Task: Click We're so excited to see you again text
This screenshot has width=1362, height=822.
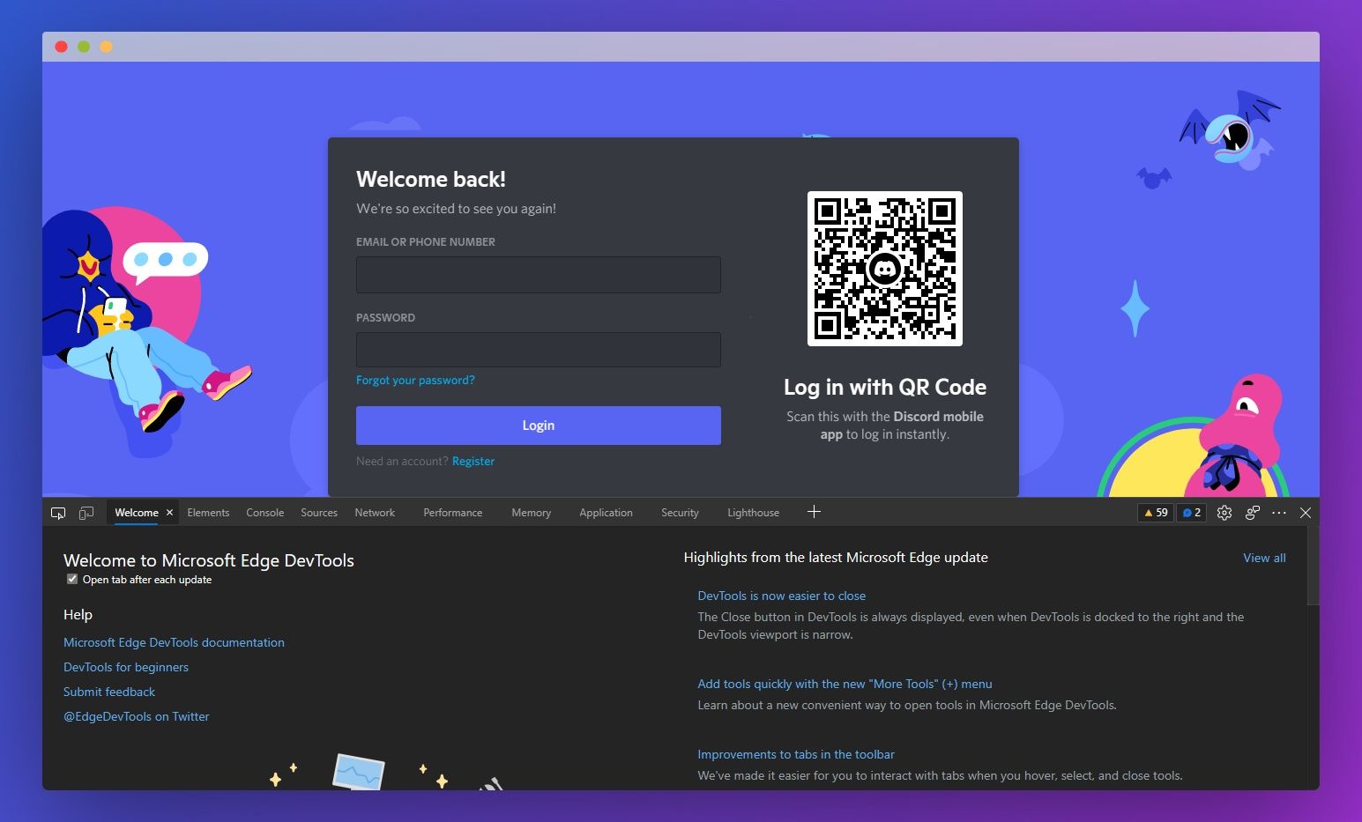Action: coord(456,209)
